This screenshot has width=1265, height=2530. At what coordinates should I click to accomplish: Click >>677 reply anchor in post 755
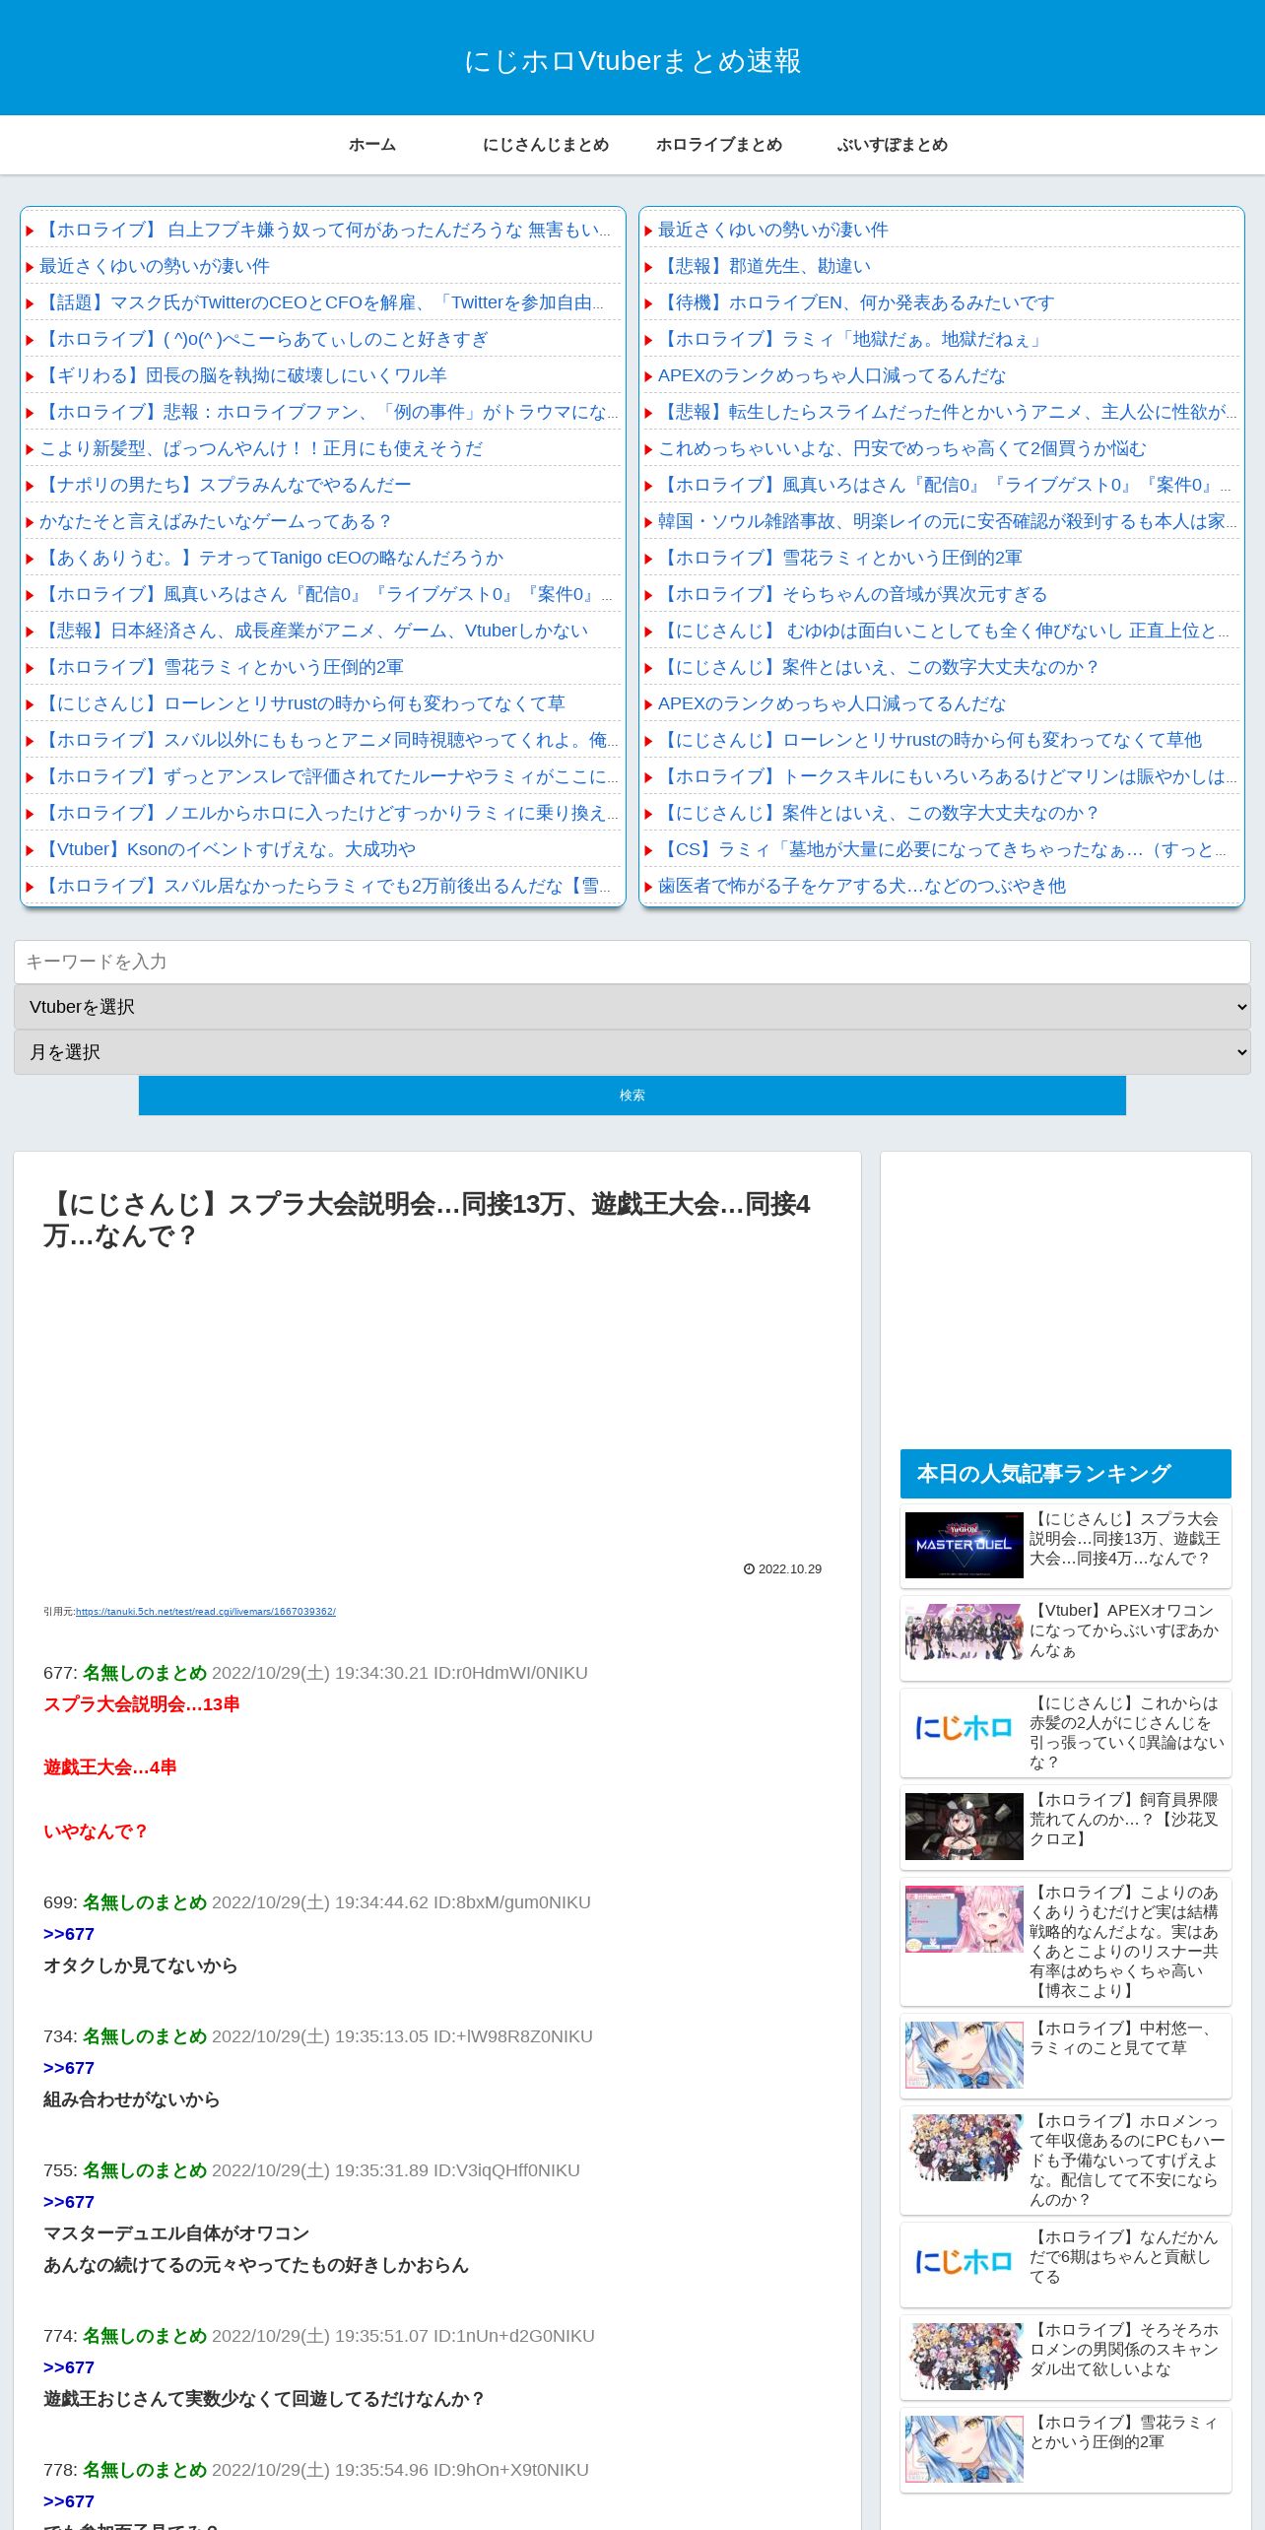[x=69, y=2202]
